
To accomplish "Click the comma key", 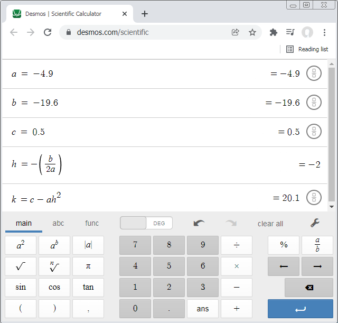I will 88,309.
